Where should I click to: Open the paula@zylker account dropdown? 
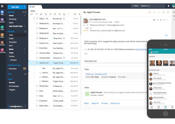pyautogui.click(x=25, y=106)
